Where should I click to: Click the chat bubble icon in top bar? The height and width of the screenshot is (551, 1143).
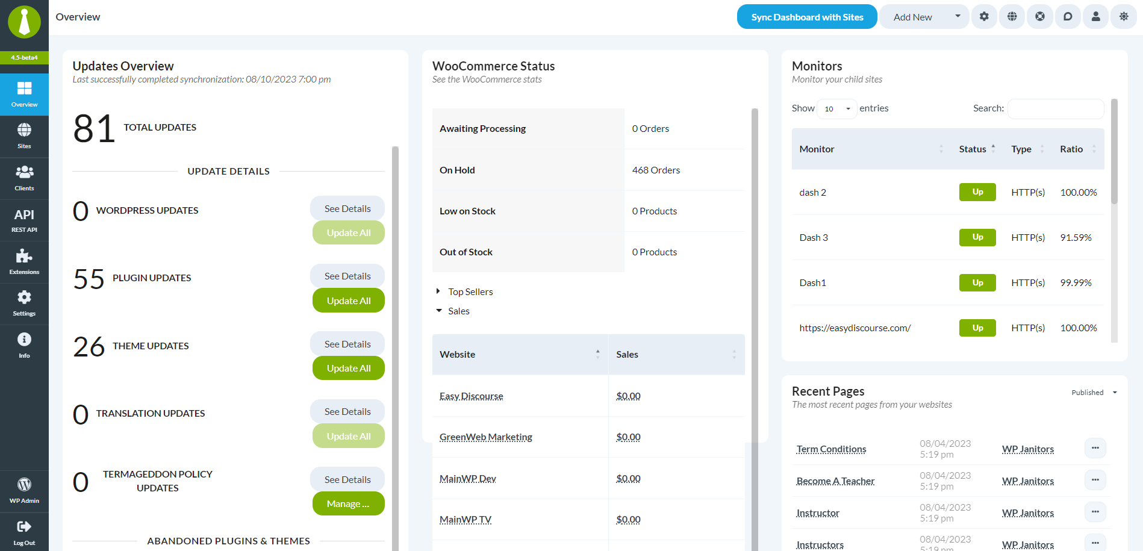[1068, 17]
